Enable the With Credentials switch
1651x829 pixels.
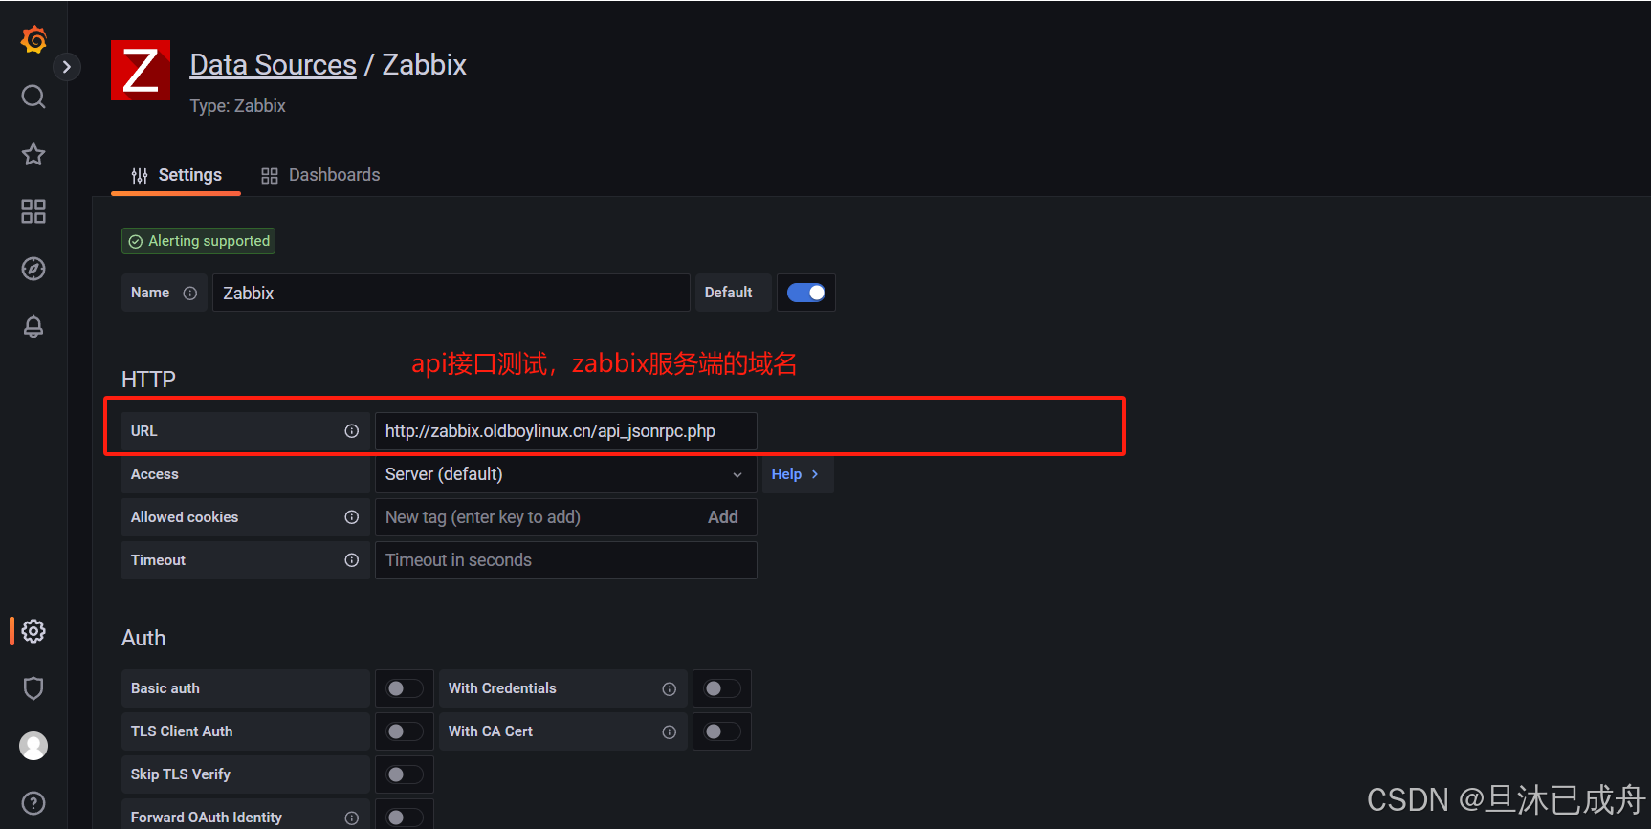722,688
